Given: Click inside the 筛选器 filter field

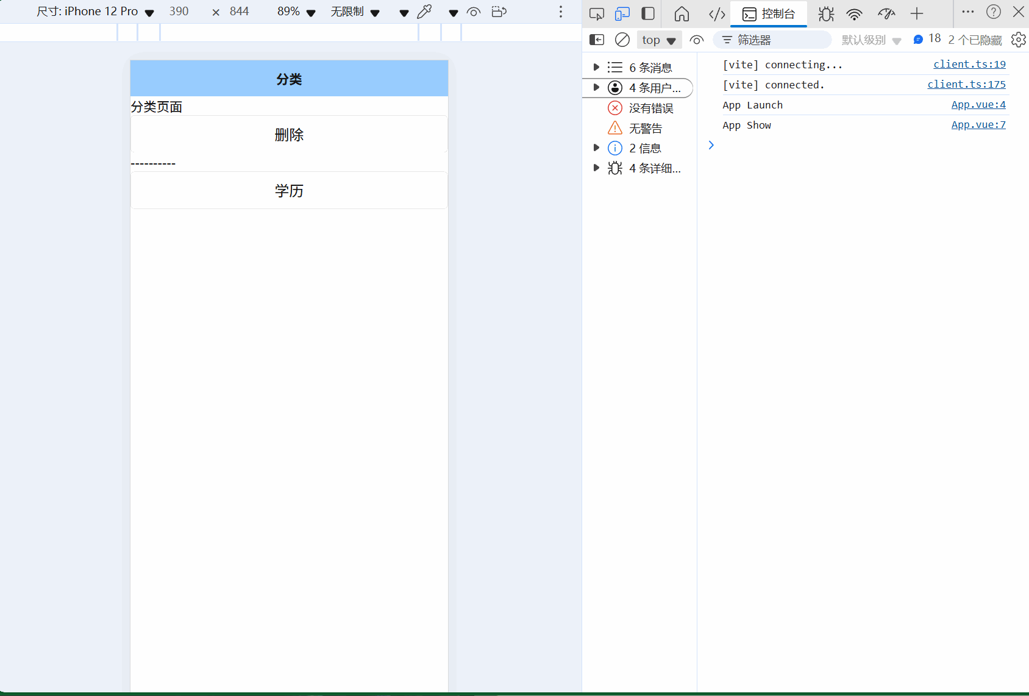Looking at the screenshot, I should (x=772, y=40).
